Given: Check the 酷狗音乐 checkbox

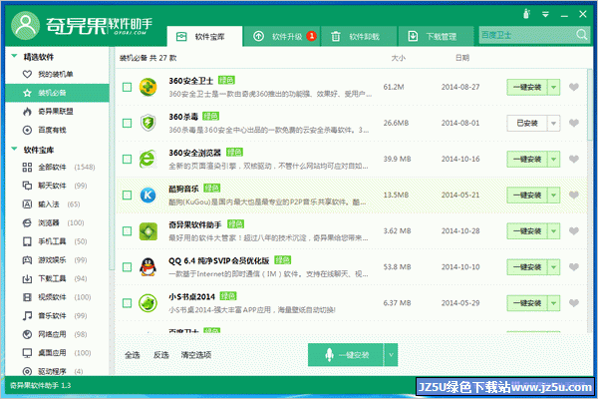Looking at the screenshot, I should [x=127, y=196].
